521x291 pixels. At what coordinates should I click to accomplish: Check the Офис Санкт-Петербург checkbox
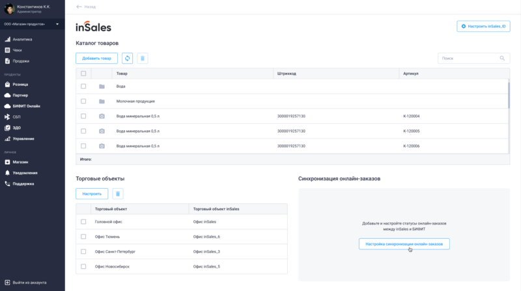pos(83,251)
